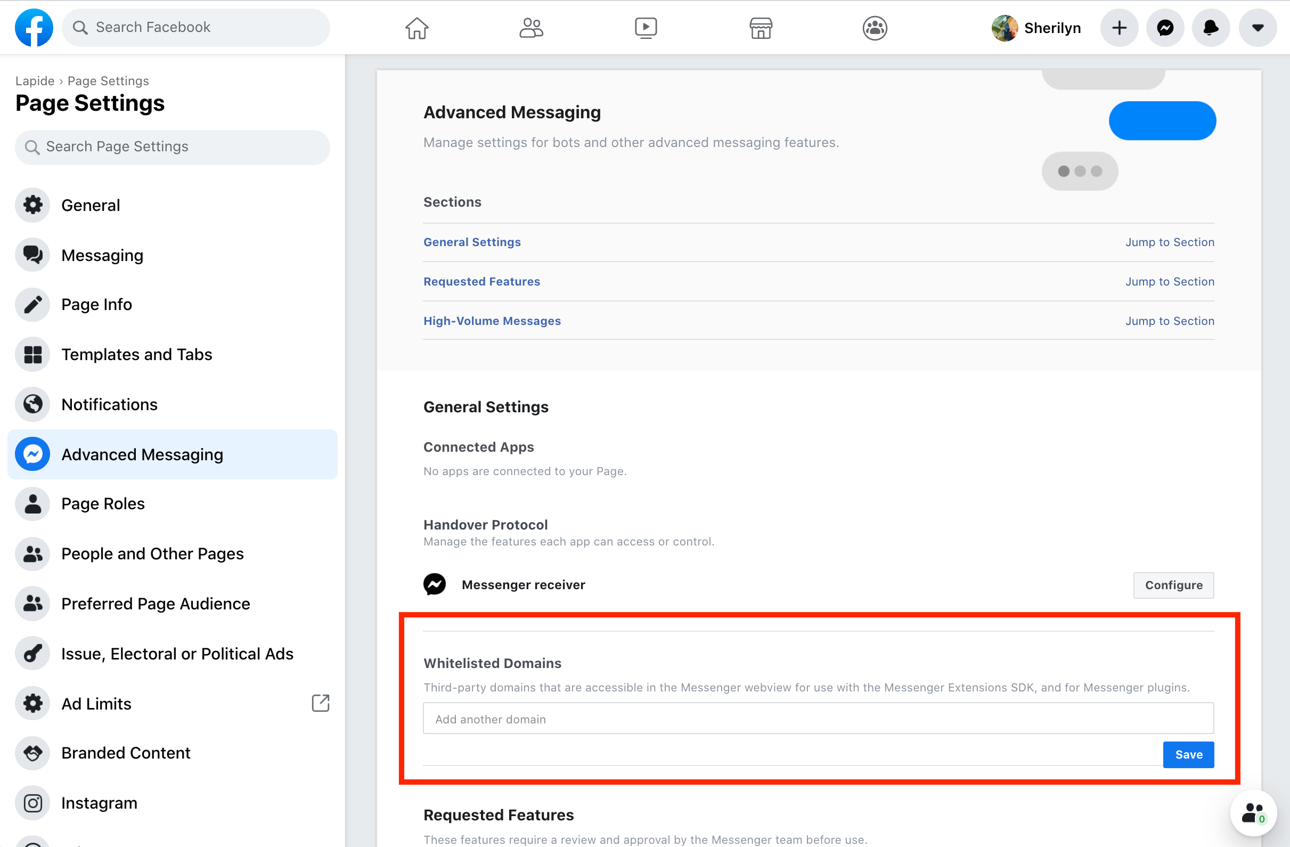
Task: Open the Marketplace storefront icon
Action: click(761, 28)
